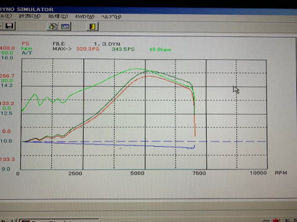Click the A/F legend label
Image resolution: width=297 pixels, height=222 pixels.
[x=27, y=53]
